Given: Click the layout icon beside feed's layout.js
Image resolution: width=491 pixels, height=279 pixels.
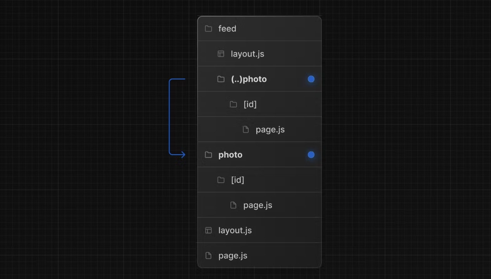Looking at the screenshot, I should tap(221, 54).
